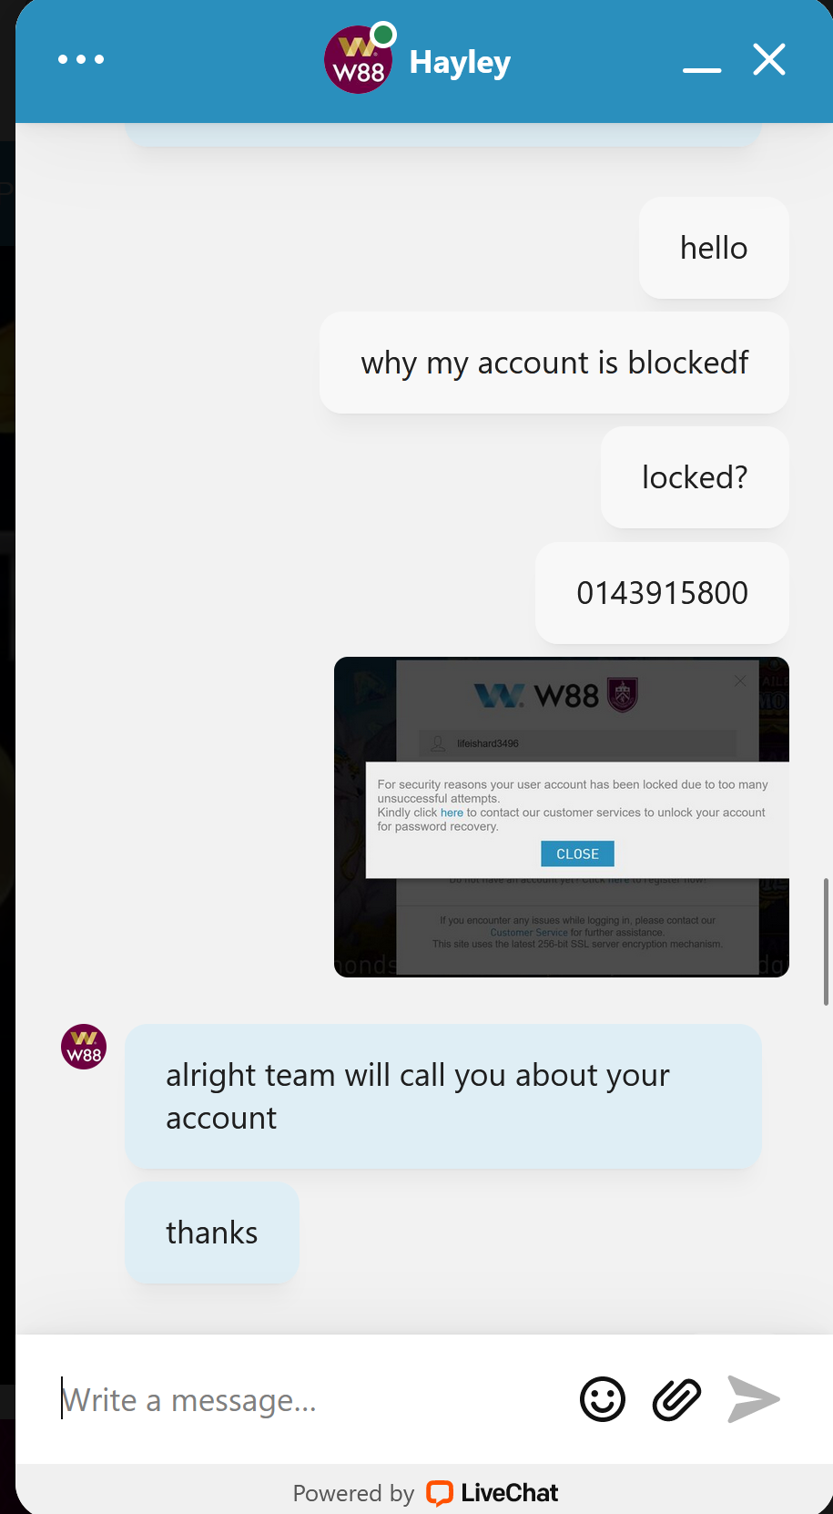833x1514 pixels.
Task: Send message with the paper plane icon
Action: coord(754,1399)
